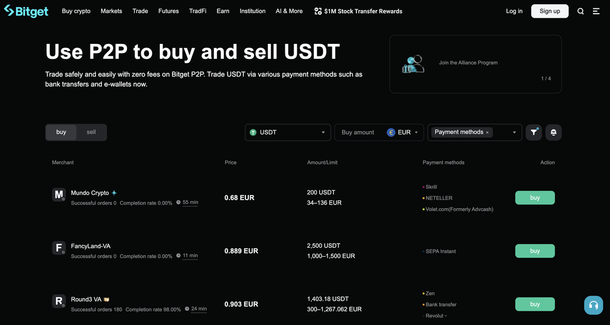
Task: Click the clock icon beside 11 min
Action: pos(179,255)
